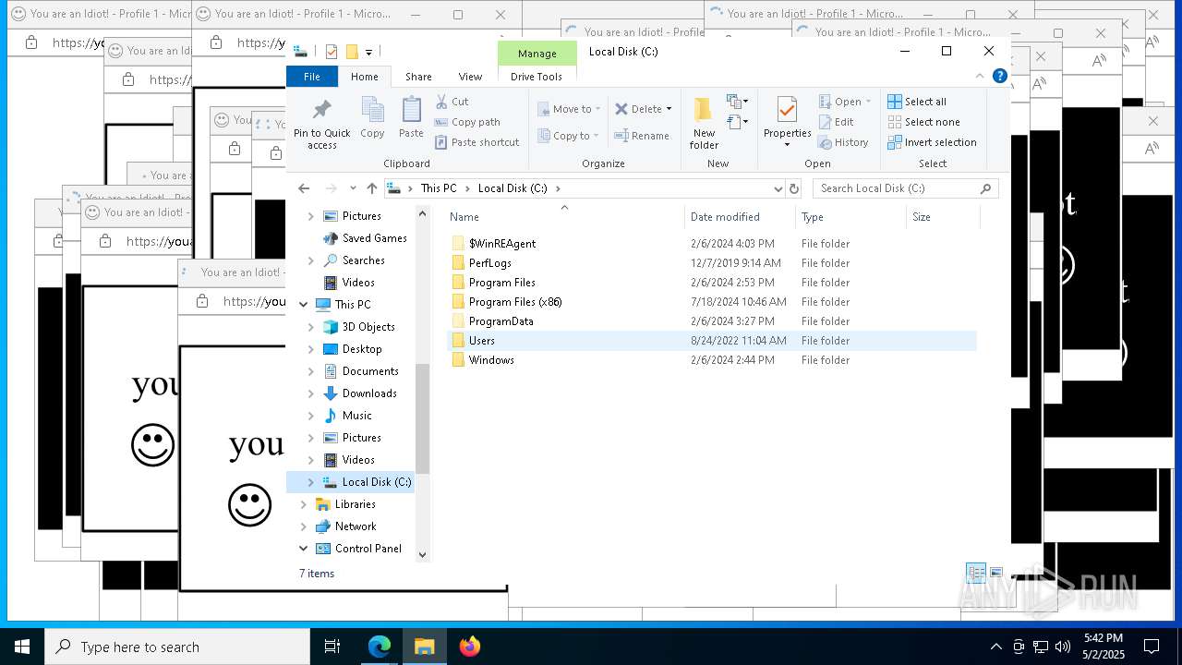
Task: Click the Manage contextual tab
Action: (x=537, y=53)
